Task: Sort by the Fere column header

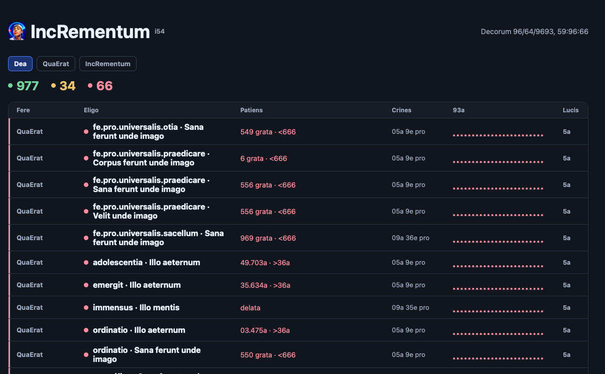Action: click(23, 110)
